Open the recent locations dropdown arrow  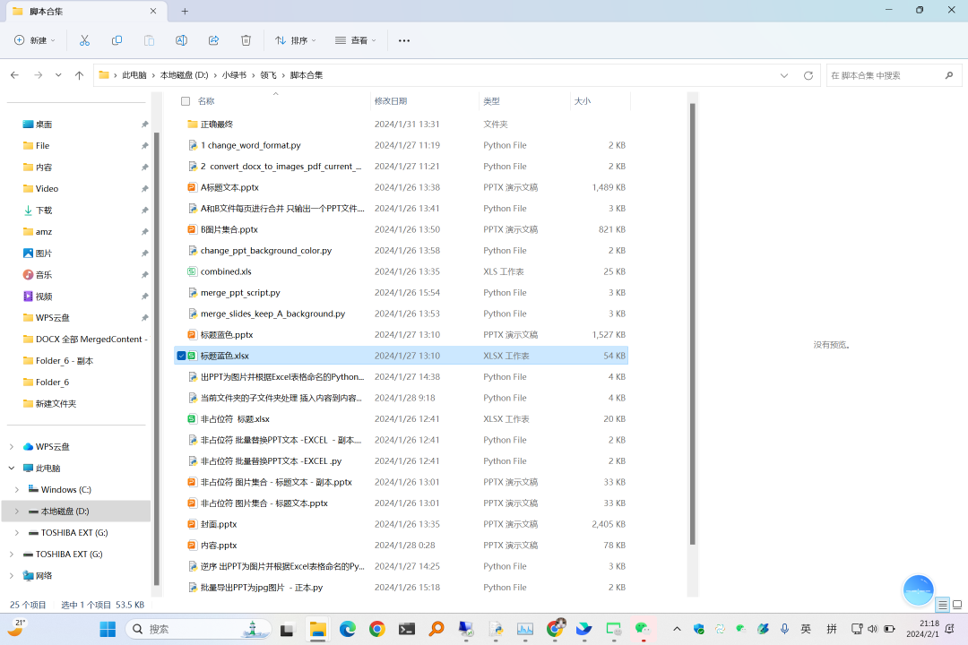tap(58, 75)
